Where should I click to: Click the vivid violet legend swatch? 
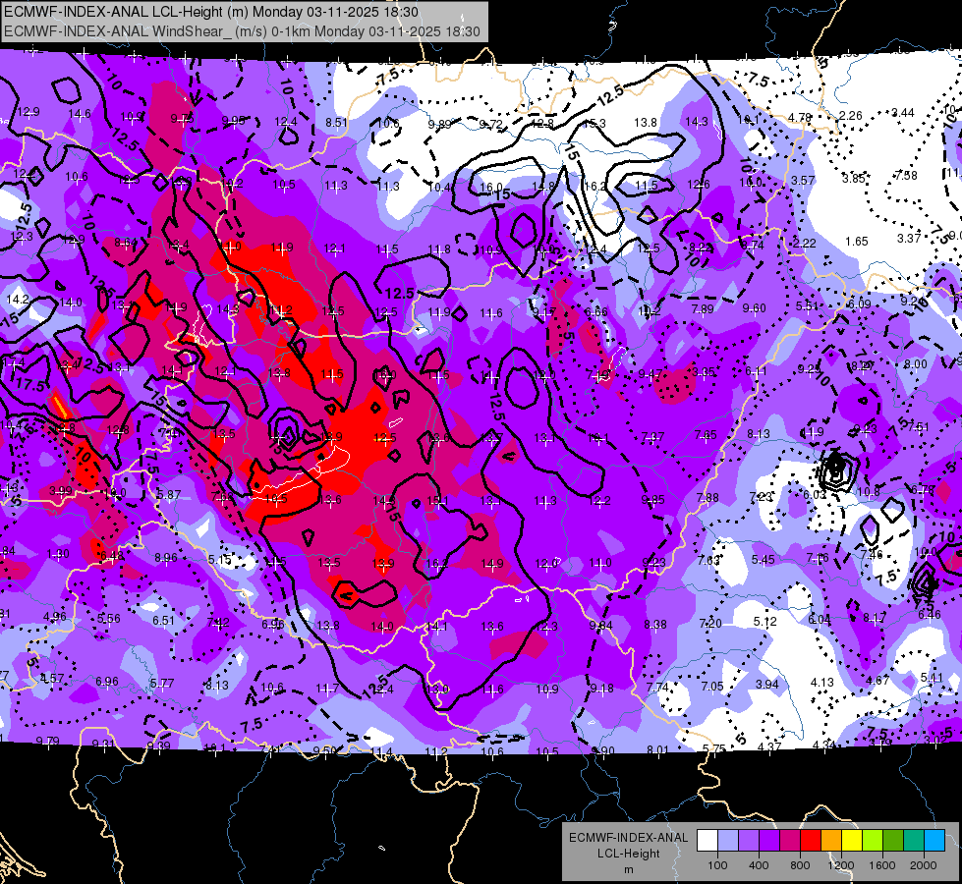[x=769, y=841]
